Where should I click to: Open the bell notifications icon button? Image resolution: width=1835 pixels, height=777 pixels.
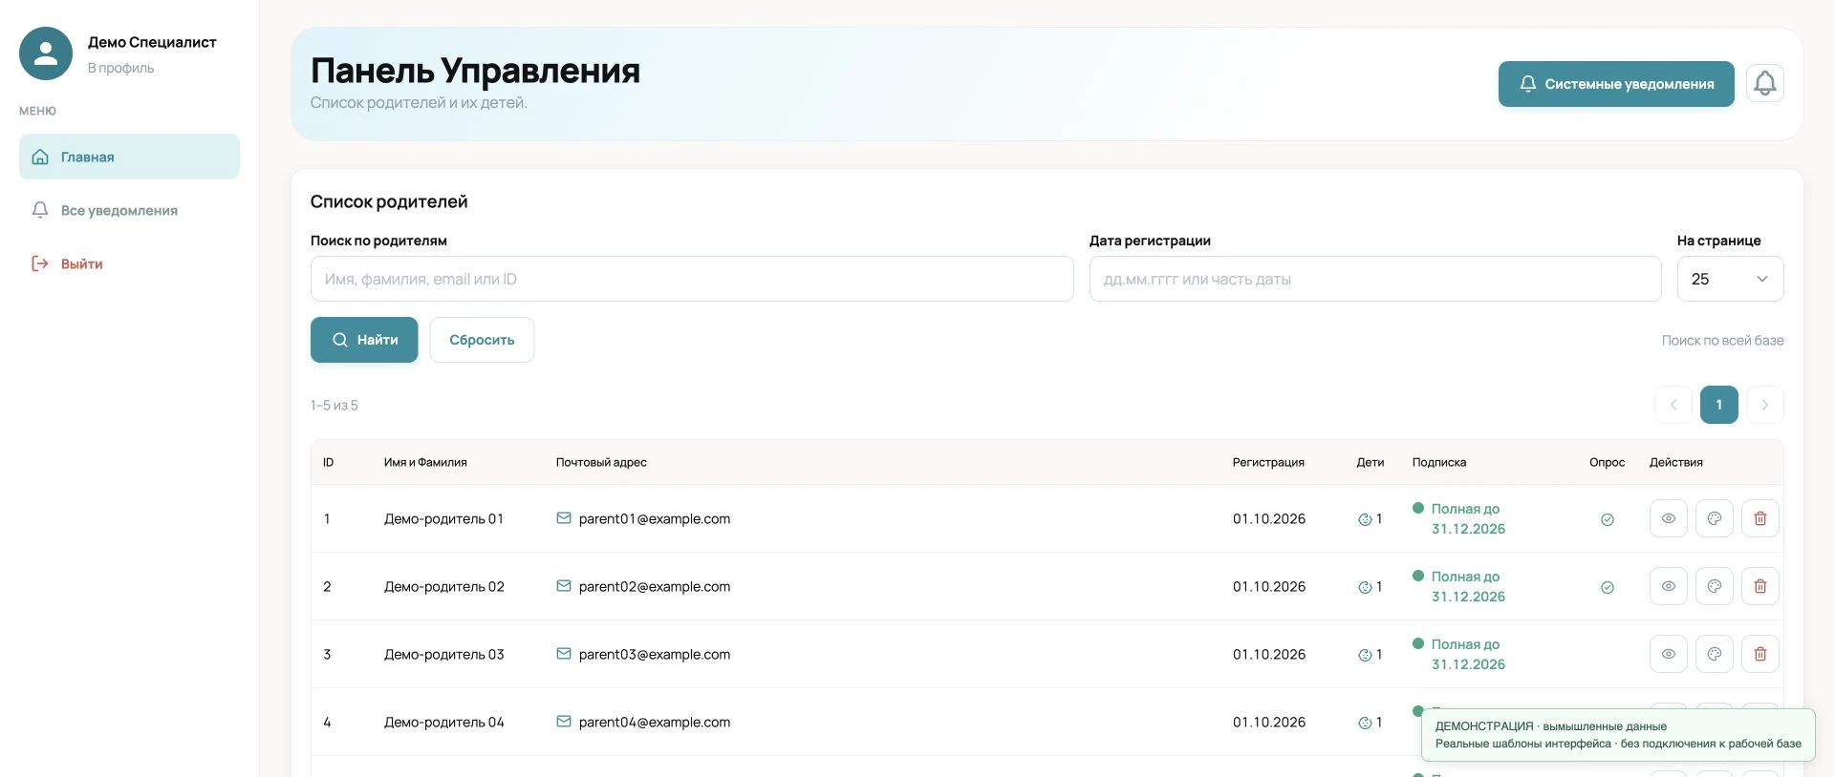point(1764,84)
